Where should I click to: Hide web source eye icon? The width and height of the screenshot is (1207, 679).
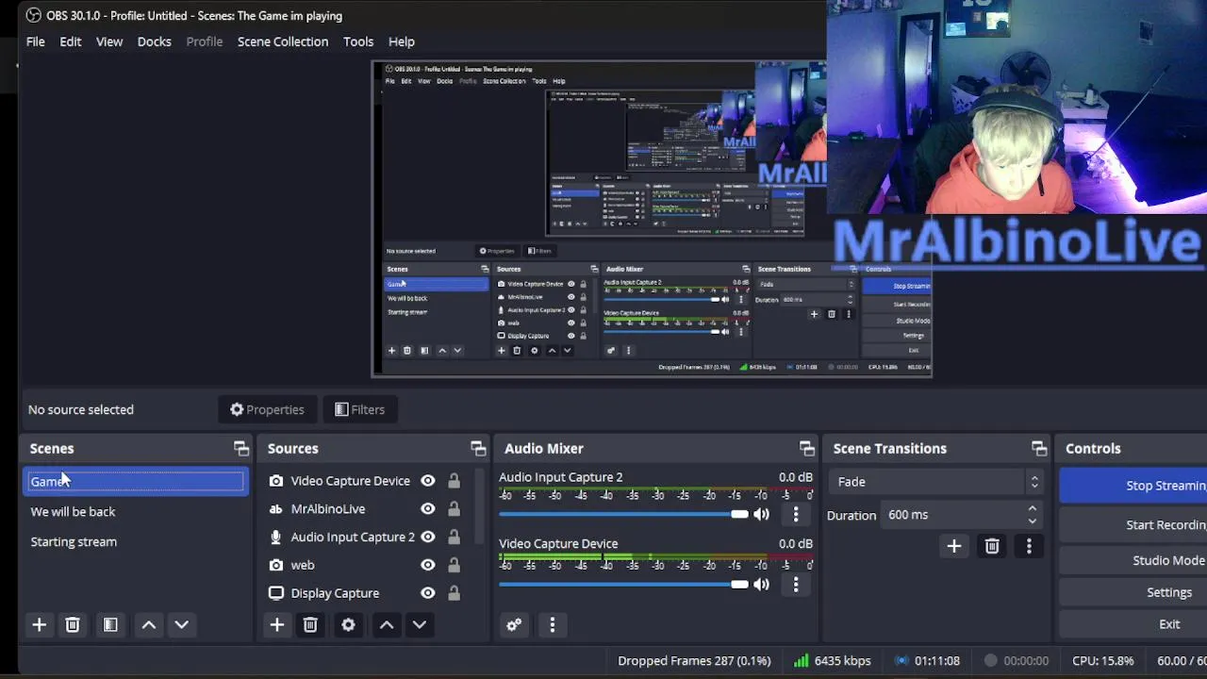click(x=428, y=565)
